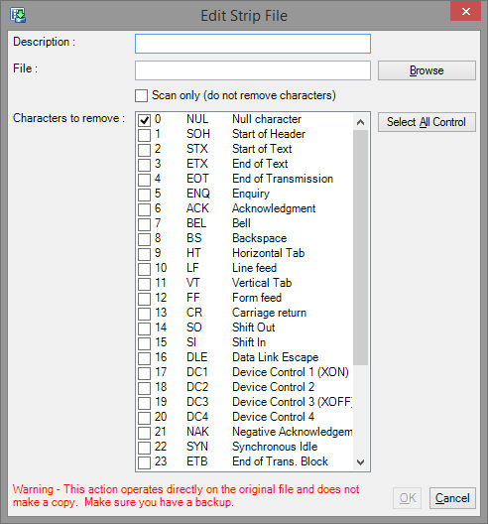Viewport: 488px width, 524px height.
Task: Check the CR Carriage return checkbox
Action: tap(144, 314)
